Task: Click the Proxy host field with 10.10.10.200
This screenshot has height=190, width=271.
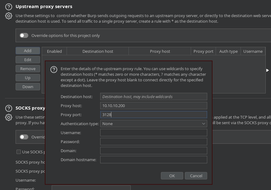Action: (153, 106)
